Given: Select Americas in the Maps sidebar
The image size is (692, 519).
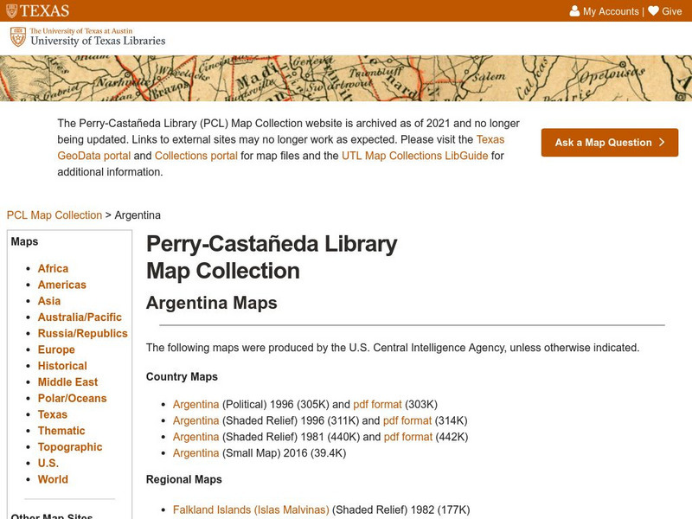Looking at the screenshot, I should point(61,285).
